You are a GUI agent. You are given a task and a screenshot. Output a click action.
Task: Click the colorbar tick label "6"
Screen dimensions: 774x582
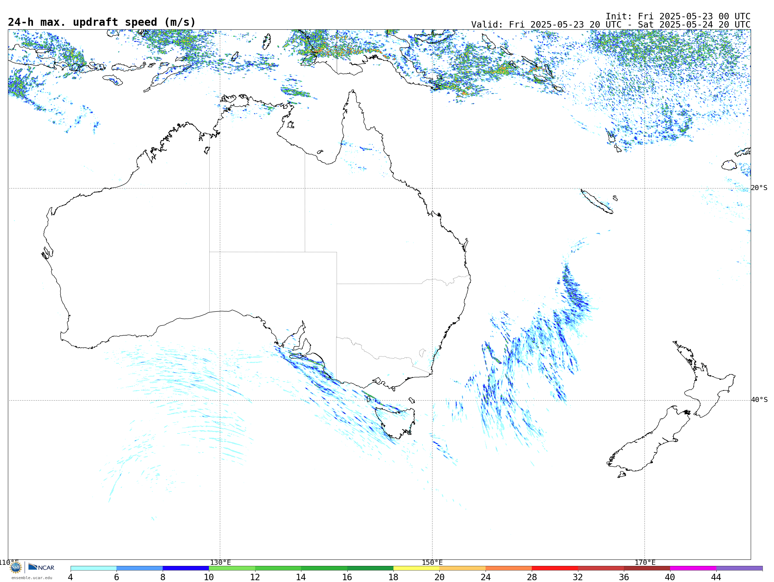pyautogui.click(x=116, y=577)
